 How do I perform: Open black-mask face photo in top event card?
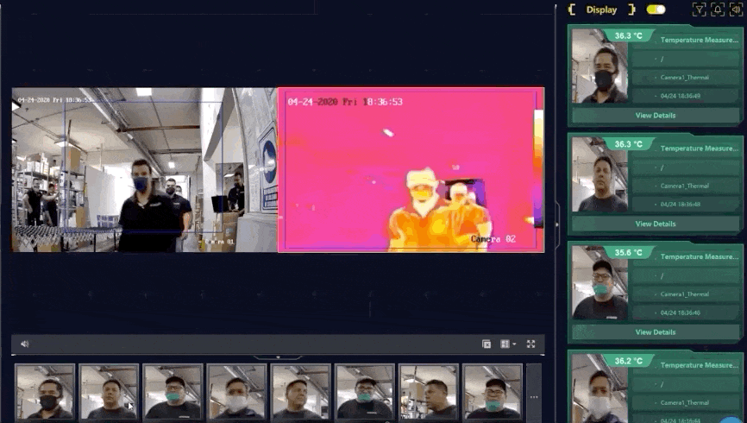[x=599, y=66]
